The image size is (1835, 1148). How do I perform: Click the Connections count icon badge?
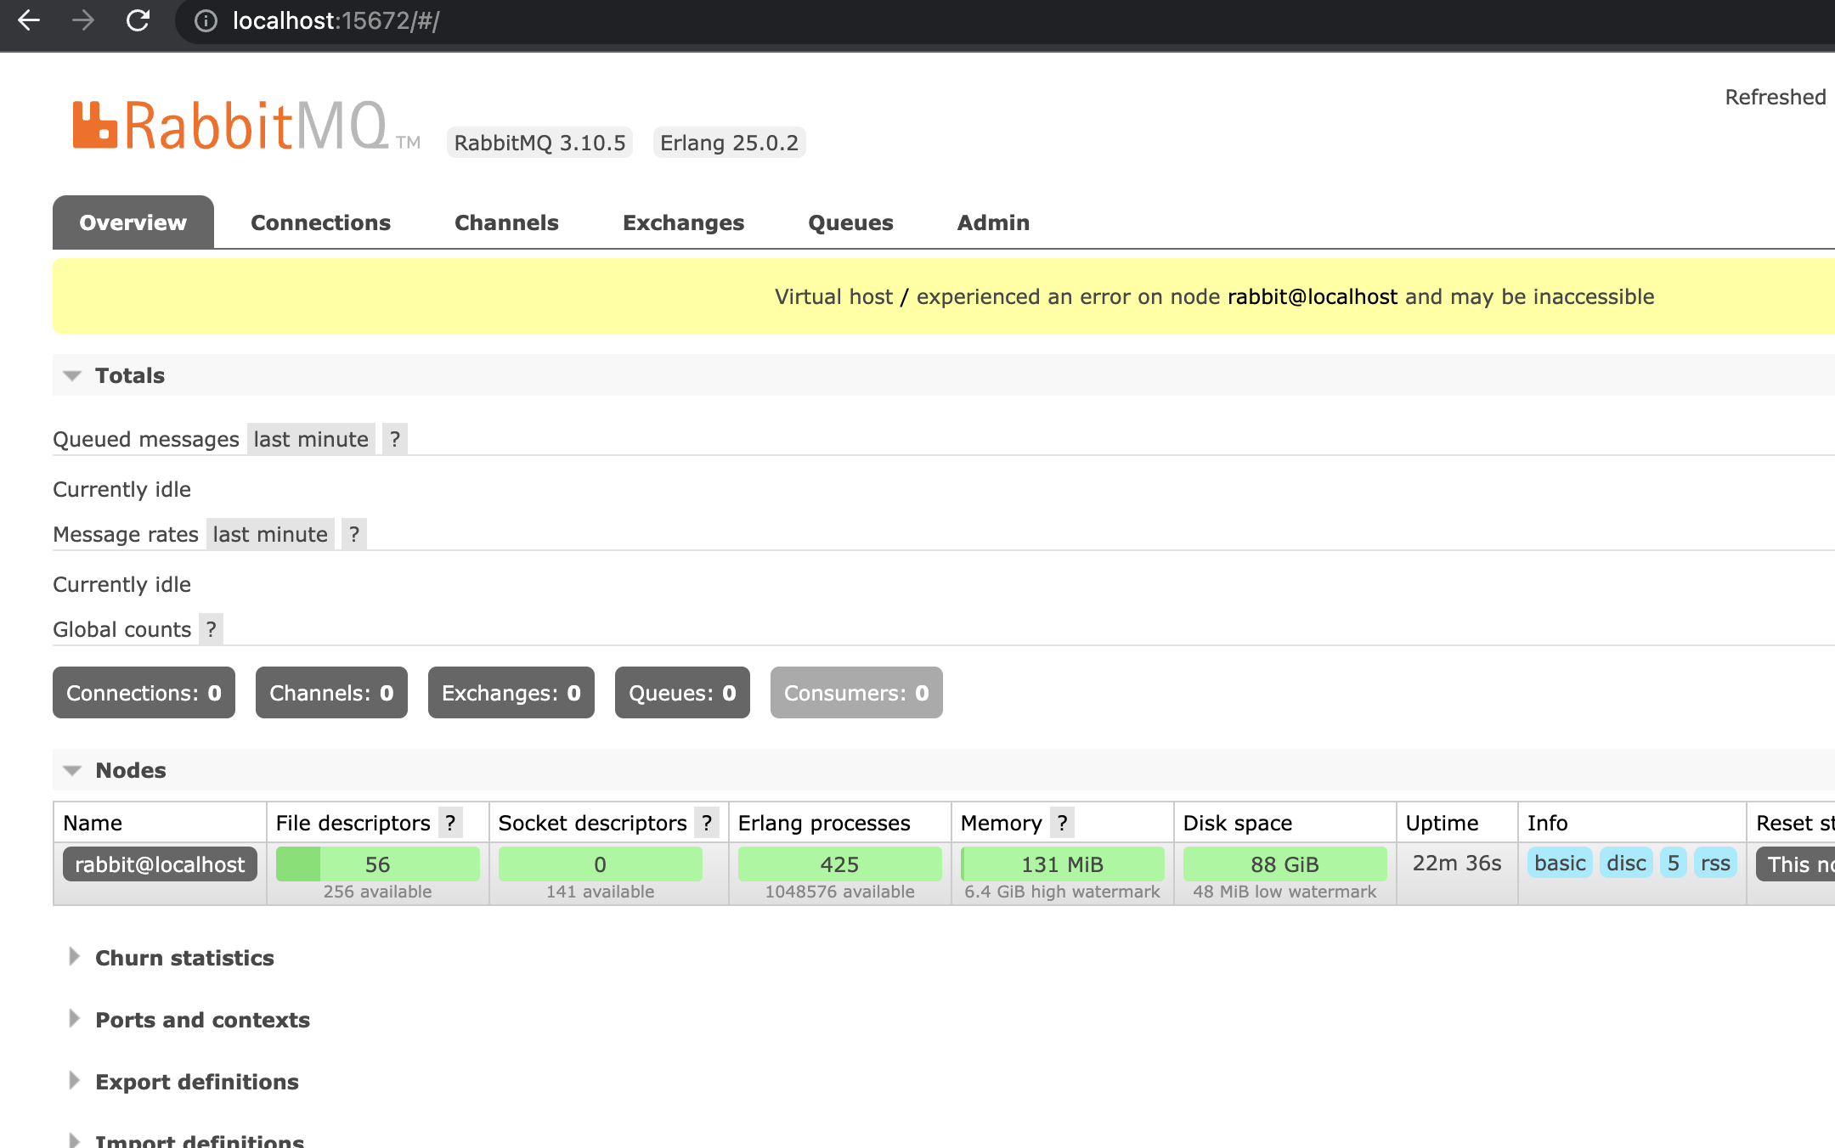pos(142,693)
